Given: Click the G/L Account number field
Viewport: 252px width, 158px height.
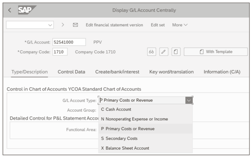Looking at the screenshot, I should coord(69,42).
